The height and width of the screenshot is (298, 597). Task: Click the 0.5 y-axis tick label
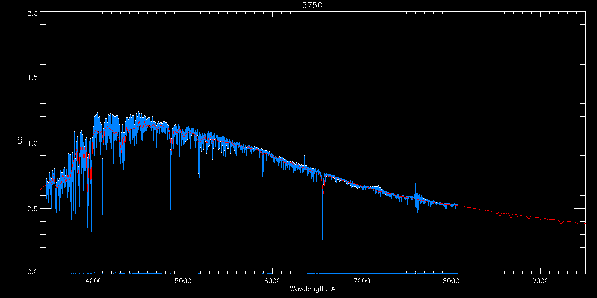pyautogui.click(x=33, y=208)
